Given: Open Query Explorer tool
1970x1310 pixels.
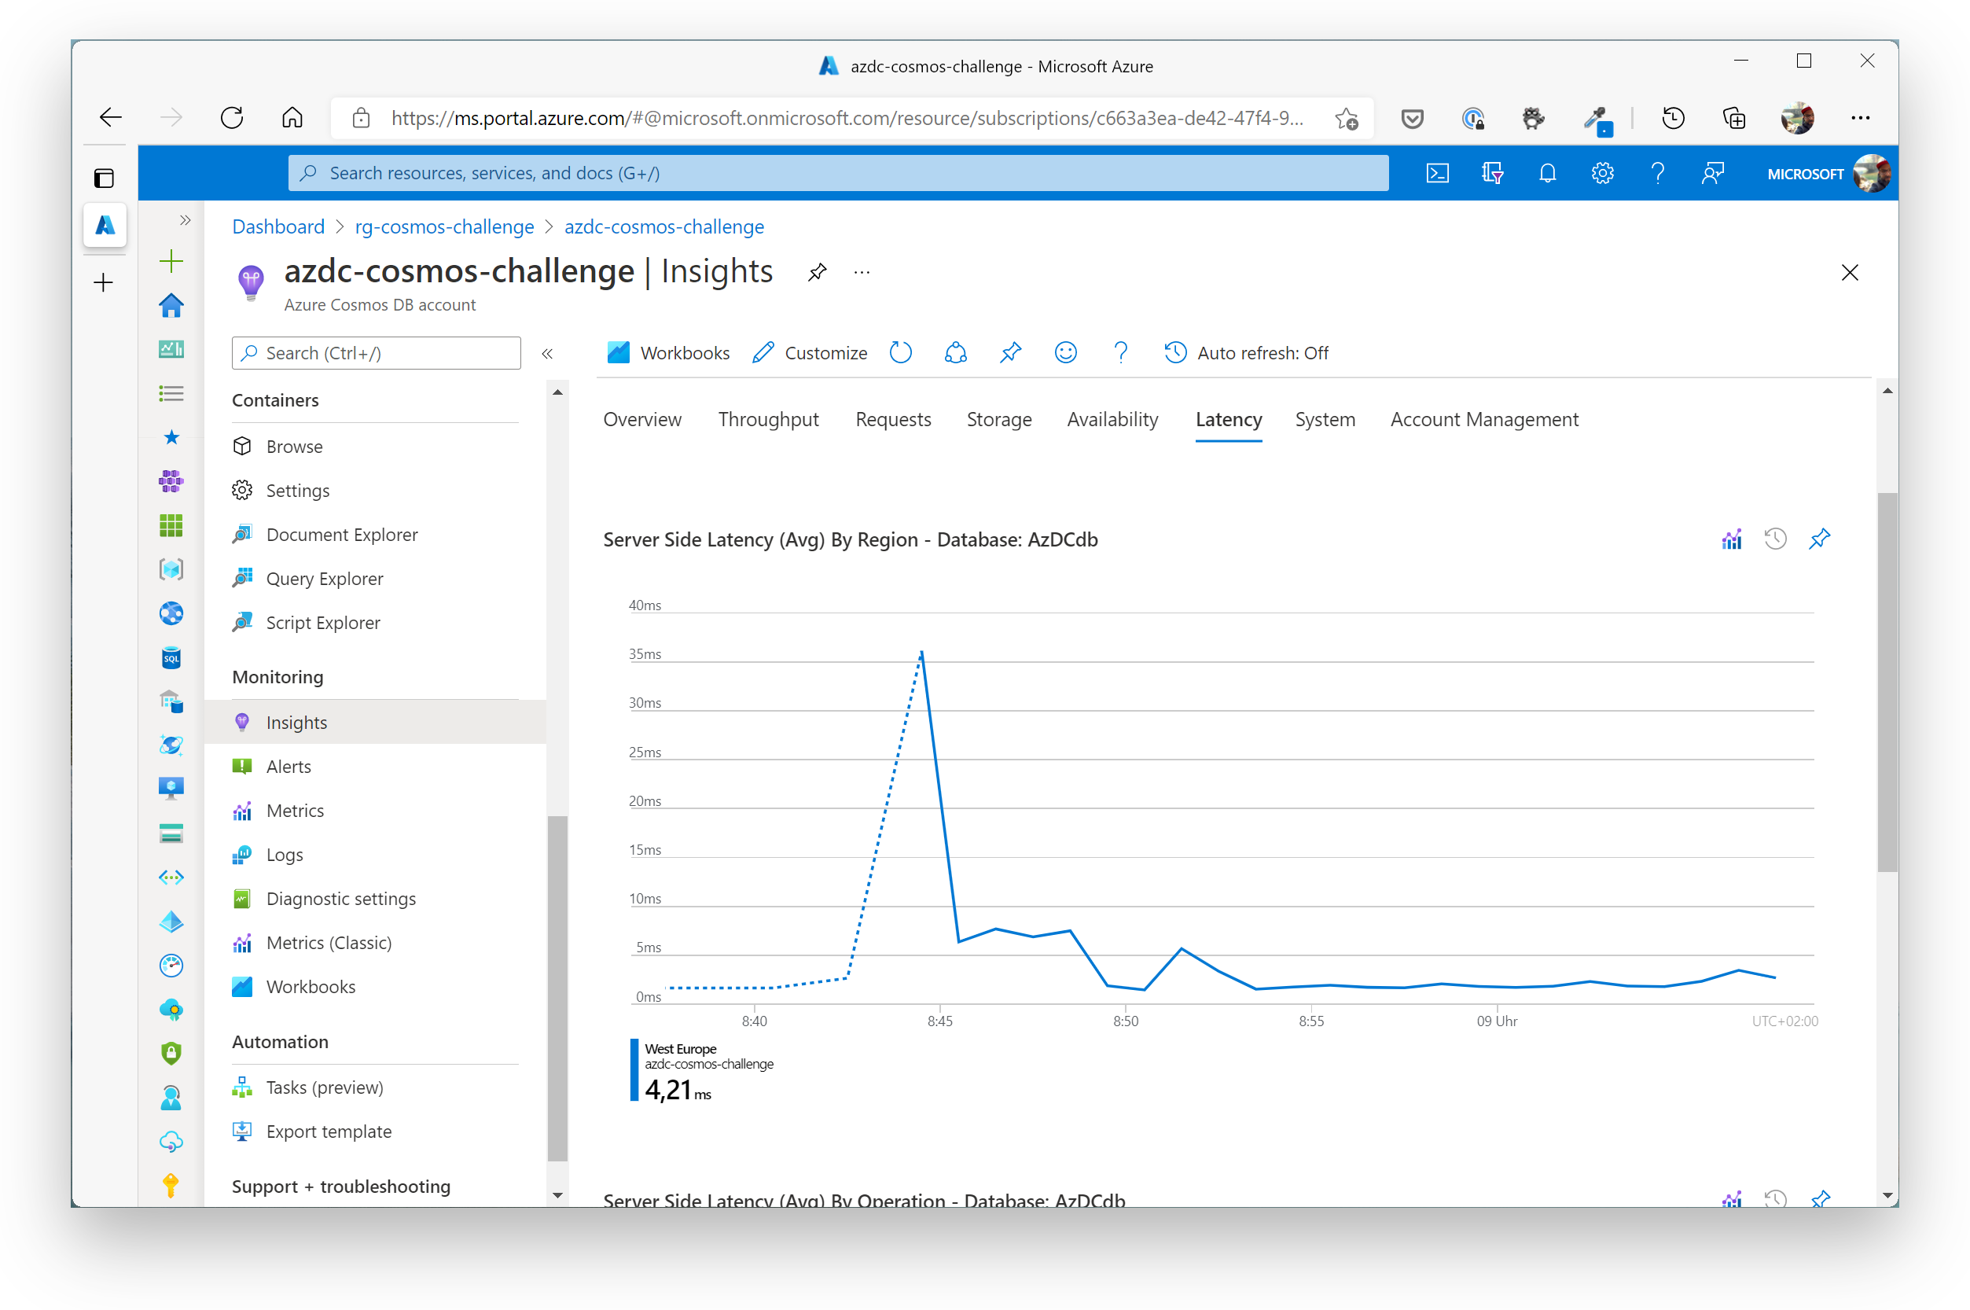Looking at the screenshot, I should (323, 577).
